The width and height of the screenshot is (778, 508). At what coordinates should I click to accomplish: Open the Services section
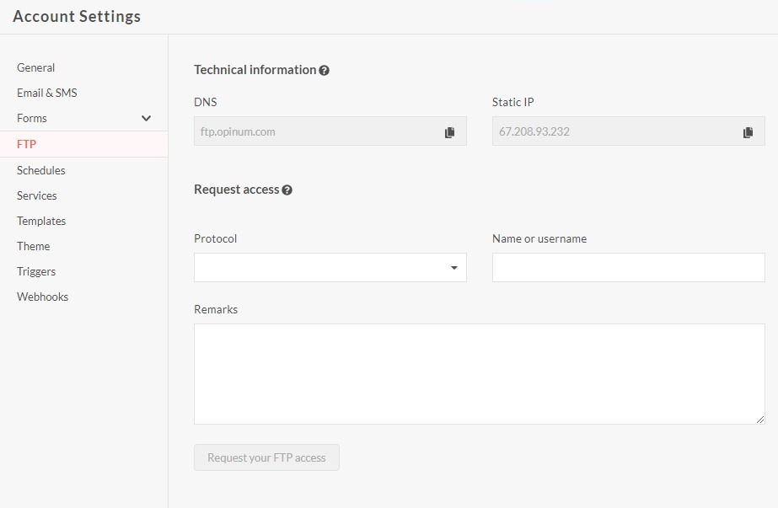pos(37,195)
